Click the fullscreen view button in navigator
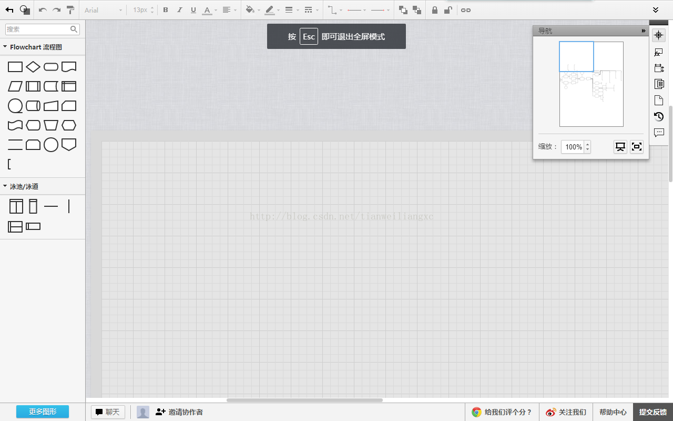The height and width of the screenshot is (421, 673). coord(636,147)
